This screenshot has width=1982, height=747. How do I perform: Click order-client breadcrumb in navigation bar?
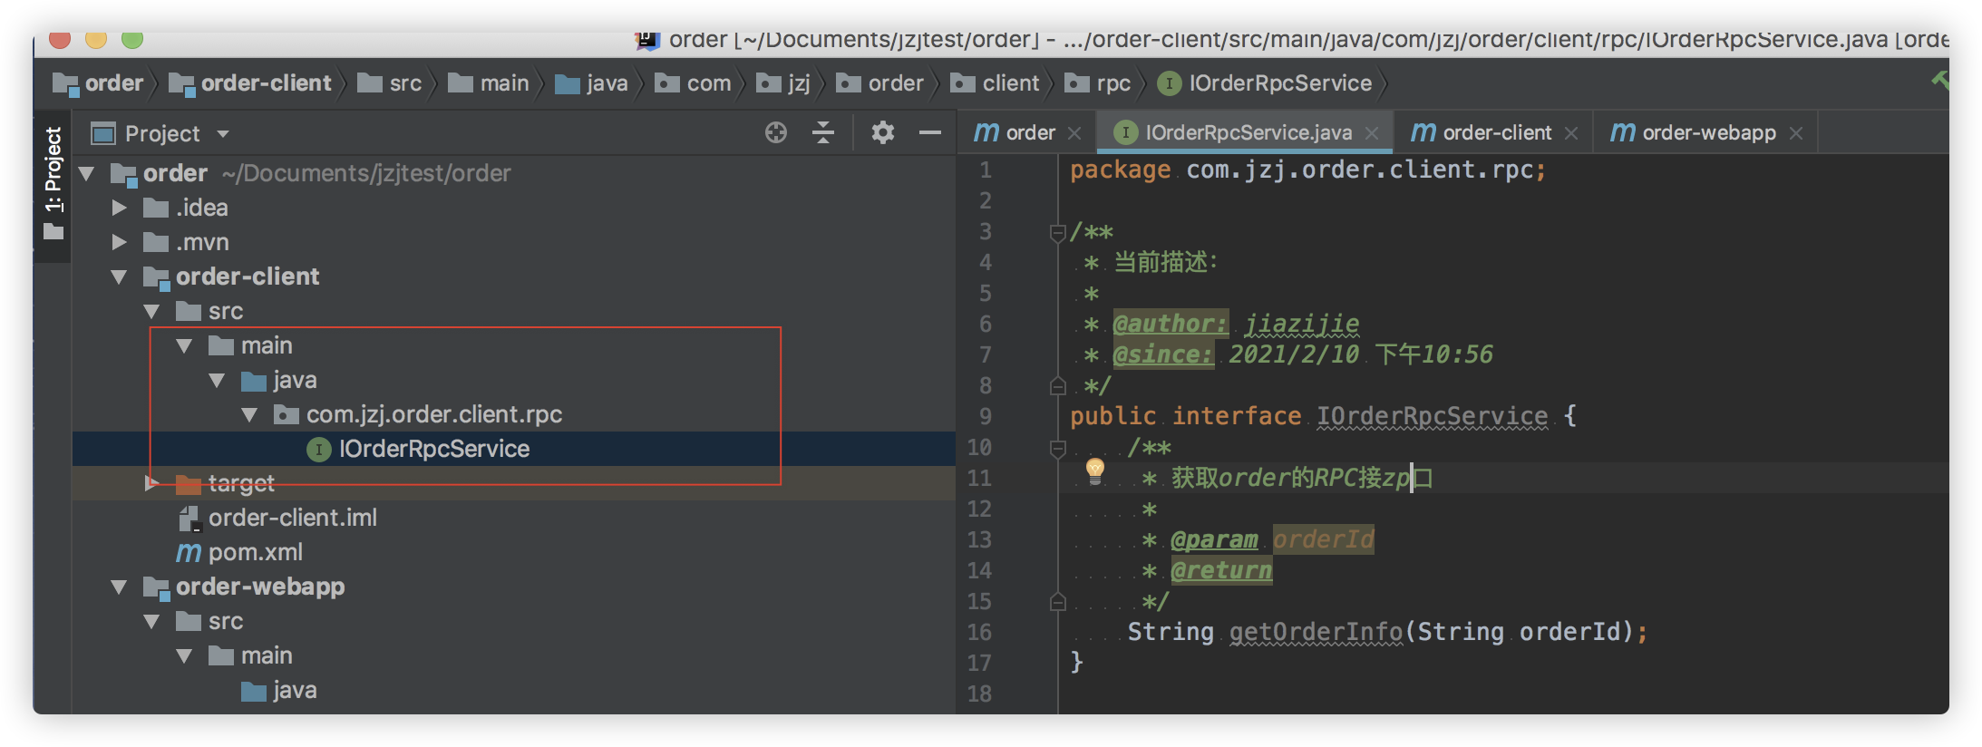click(x=250, y=83)
